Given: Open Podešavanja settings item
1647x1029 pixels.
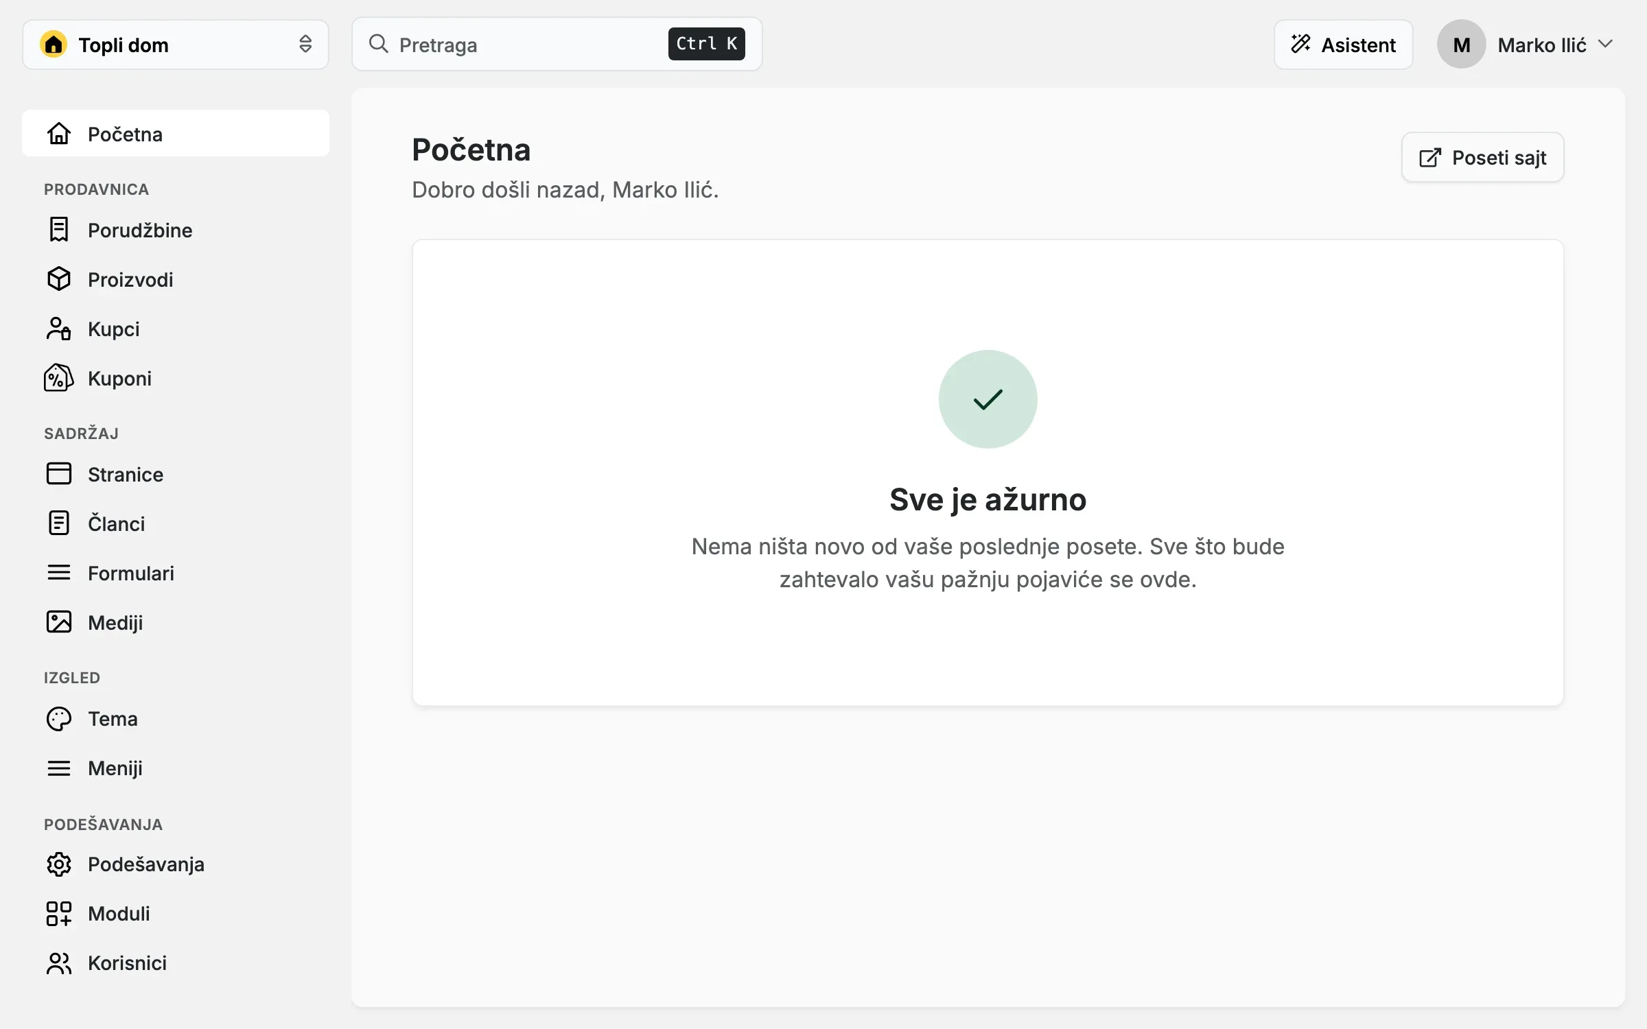Looking at the screenshot, I should 176,864.
